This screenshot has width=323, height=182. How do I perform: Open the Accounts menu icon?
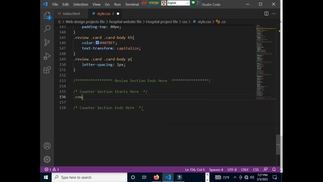(x=47, y=146)
